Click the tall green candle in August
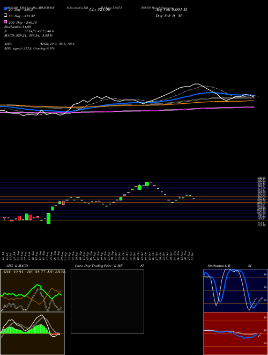The width and height of the screenshot is (268, 355). pos(48,218)
